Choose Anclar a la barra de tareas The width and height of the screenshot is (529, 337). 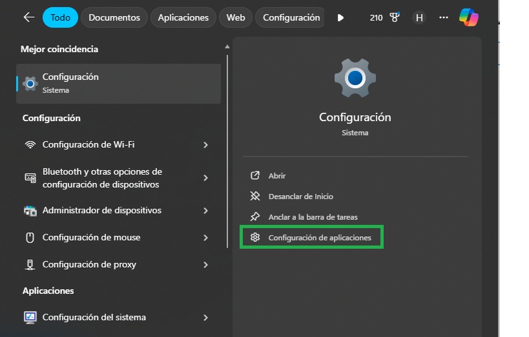click(x=313, y=217)
